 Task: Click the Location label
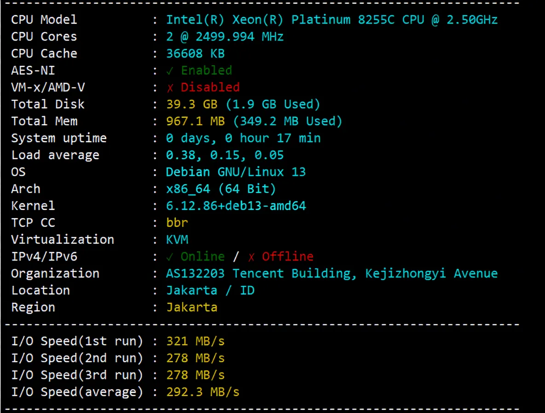(41, 290)
